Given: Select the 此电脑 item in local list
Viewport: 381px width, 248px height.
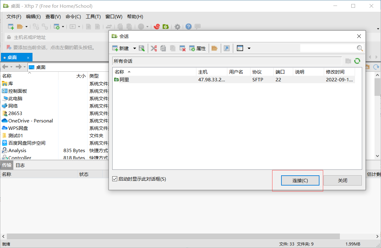Looking at the screenshot, I should pyautogui.click(x=15, y=99).
